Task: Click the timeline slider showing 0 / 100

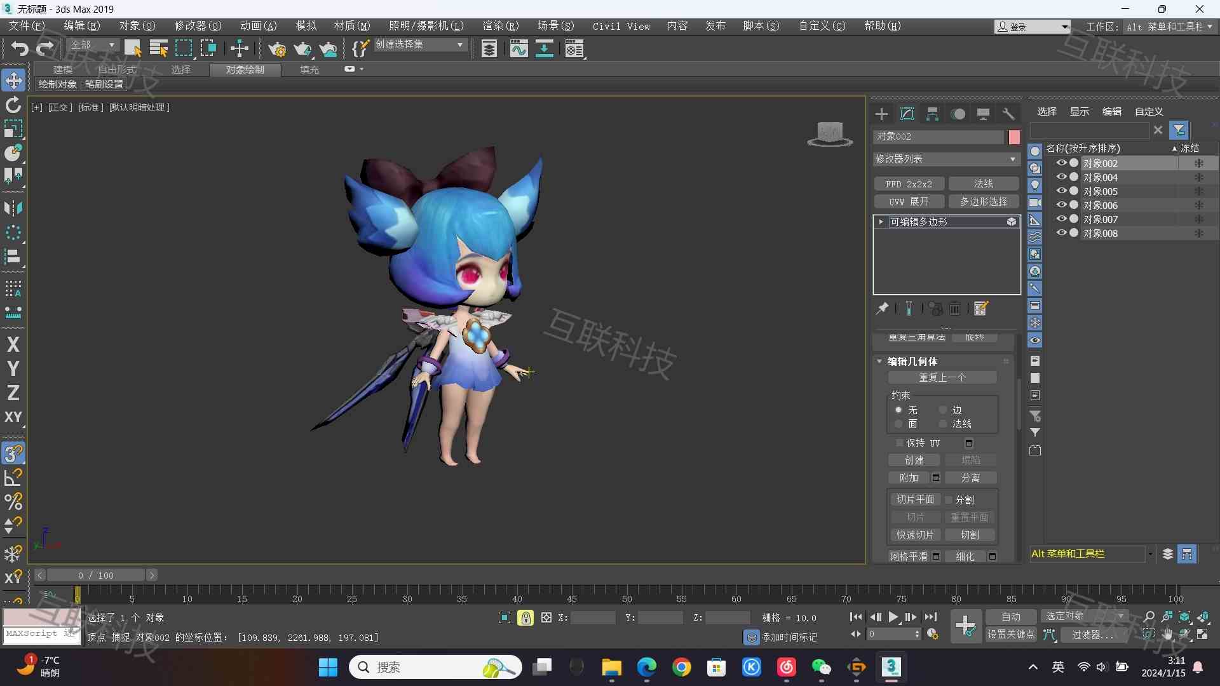Action: 96,575
